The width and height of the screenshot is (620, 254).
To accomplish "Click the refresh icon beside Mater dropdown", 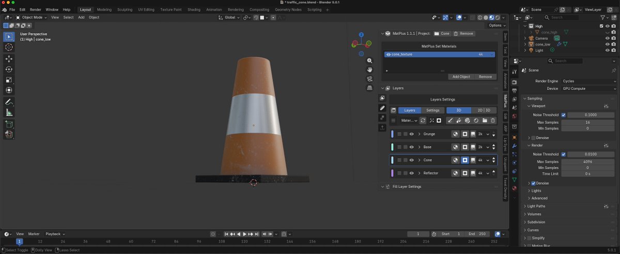I will point(423,121).
